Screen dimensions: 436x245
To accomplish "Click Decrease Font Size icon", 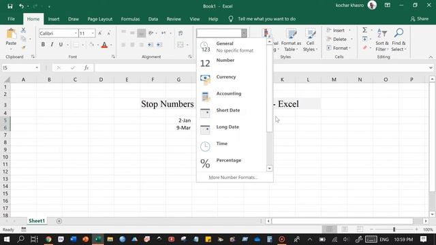I will pyautogui.click(x=109, y=33).
